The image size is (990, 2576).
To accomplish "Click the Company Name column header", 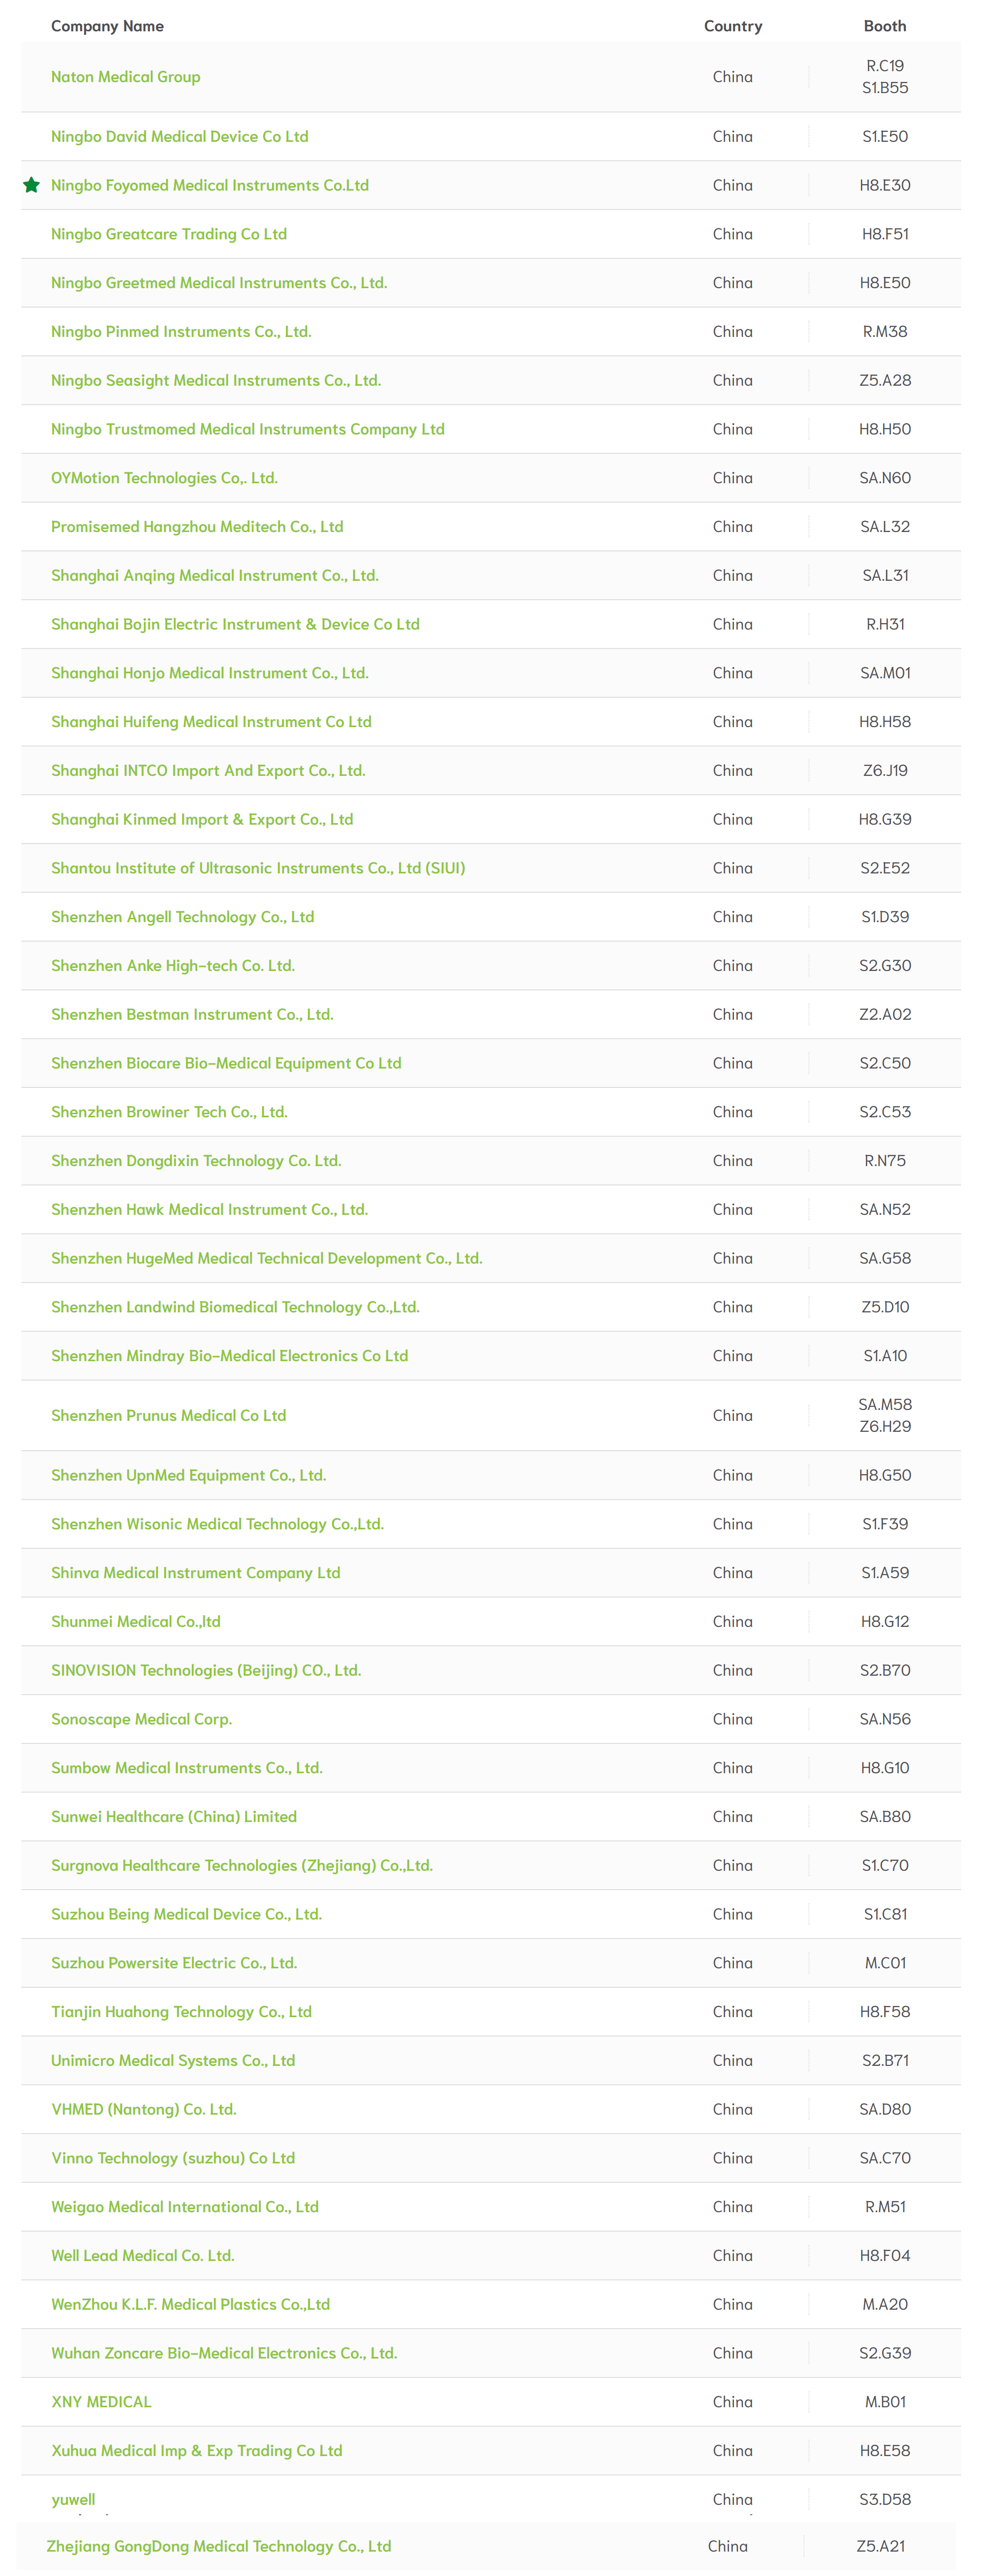I will click(107, 26).
